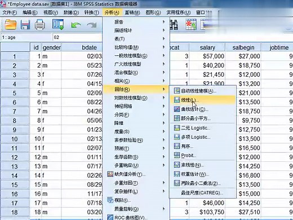The height and width of the screenshot is (220, 293).
Task: Open the 转换(T) menu
Action: pos(91,12)
